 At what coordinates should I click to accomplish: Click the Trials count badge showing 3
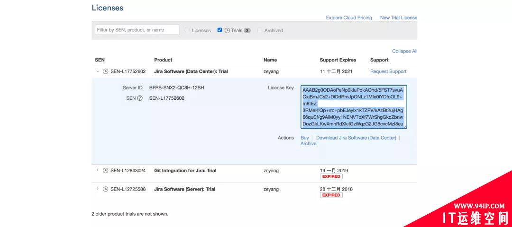point(247,31)
